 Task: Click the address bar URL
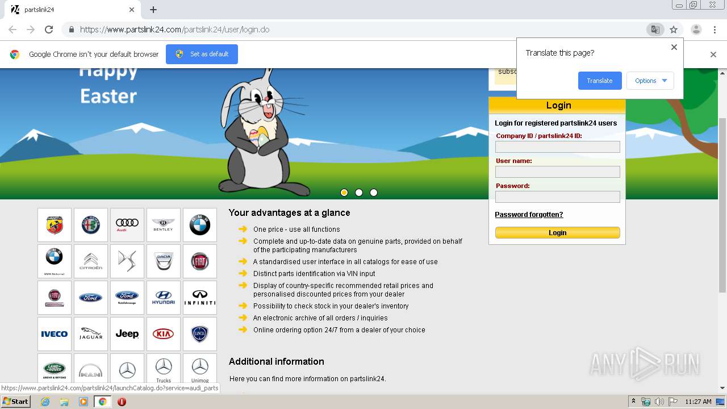[174, 30]
